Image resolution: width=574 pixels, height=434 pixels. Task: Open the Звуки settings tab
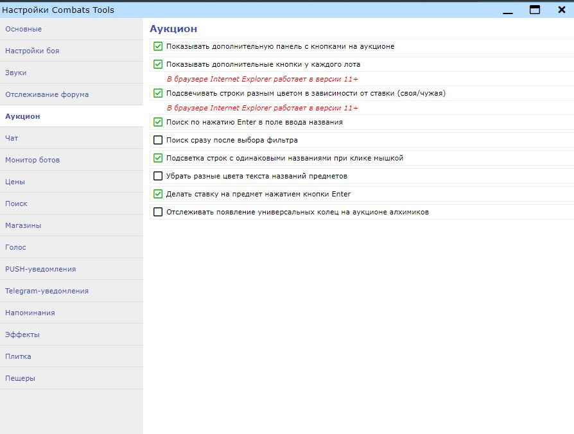click(x=71, y=73)
